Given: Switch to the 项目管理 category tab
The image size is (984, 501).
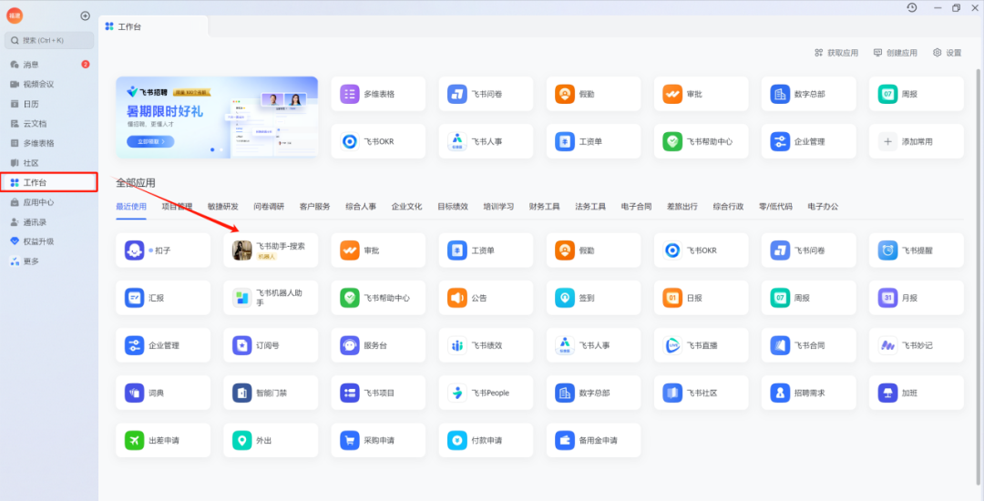Looking at the screenshot, I should [177, 207].
